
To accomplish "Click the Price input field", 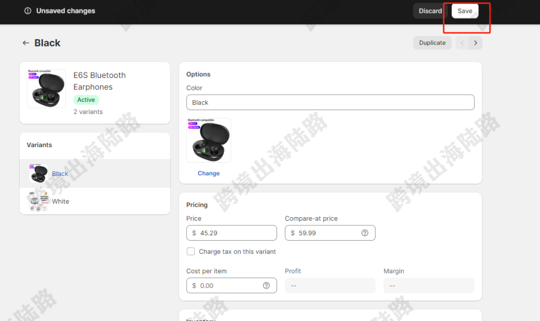I will coord(231,233).
